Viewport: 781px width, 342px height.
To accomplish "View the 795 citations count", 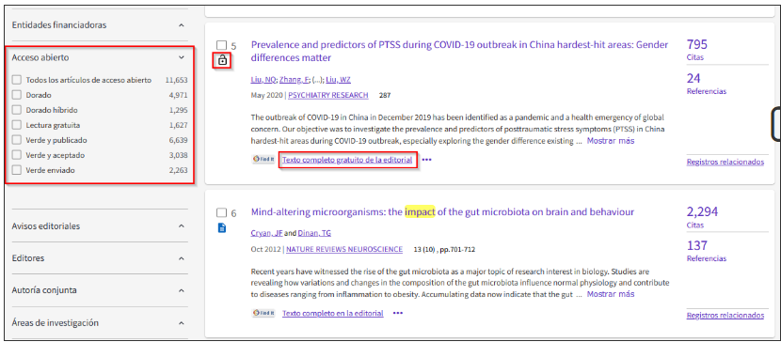I will (697, 44).
